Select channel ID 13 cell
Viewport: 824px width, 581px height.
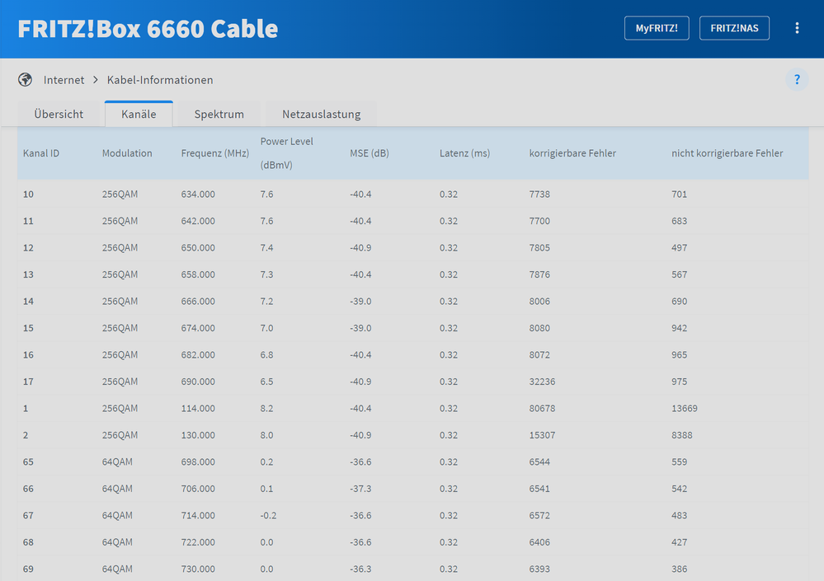click(x=28, y=274)
